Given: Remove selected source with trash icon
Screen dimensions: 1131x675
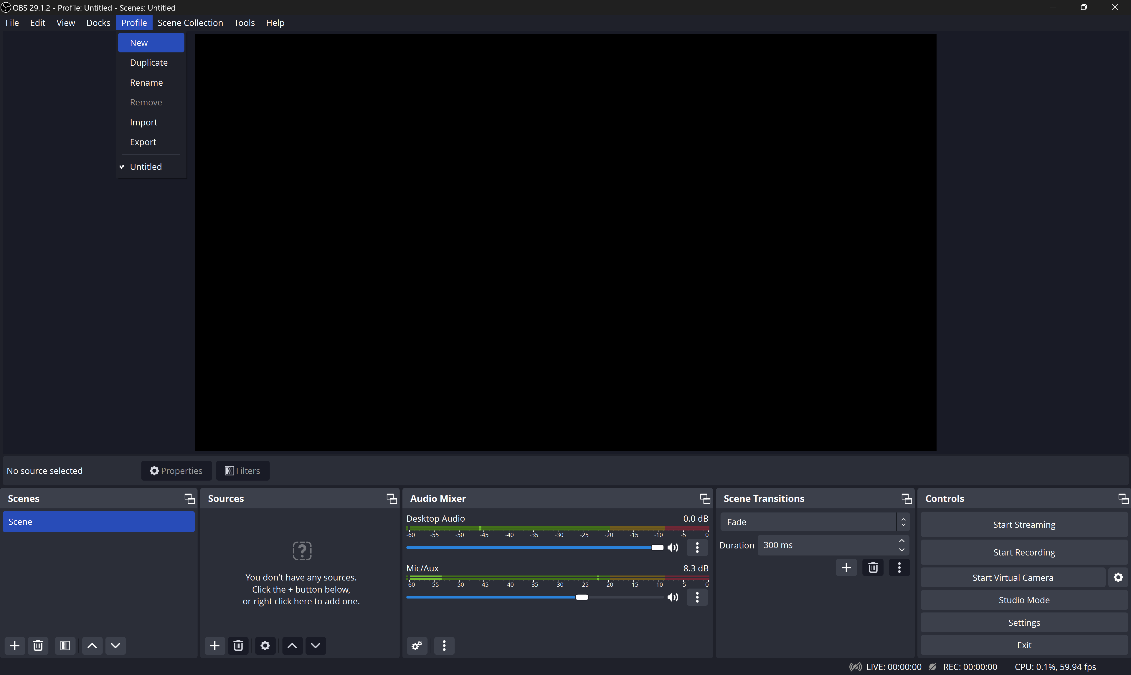Looking at the screenshot, I should point(238,646).
